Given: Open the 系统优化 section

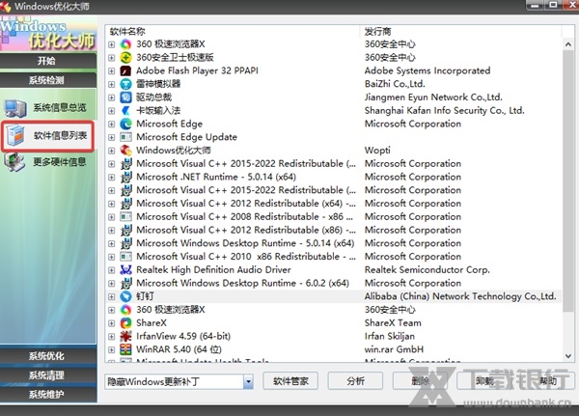Looking at the screenshot, I should pos(48,356).
